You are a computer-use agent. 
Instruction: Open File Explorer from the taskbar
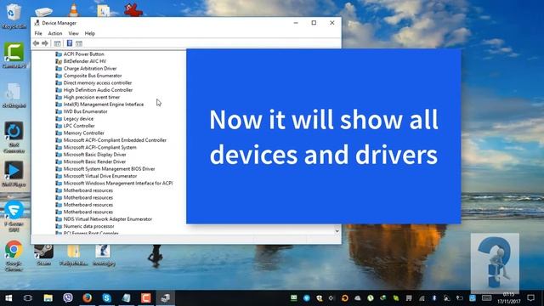click(x=48, y=298)
